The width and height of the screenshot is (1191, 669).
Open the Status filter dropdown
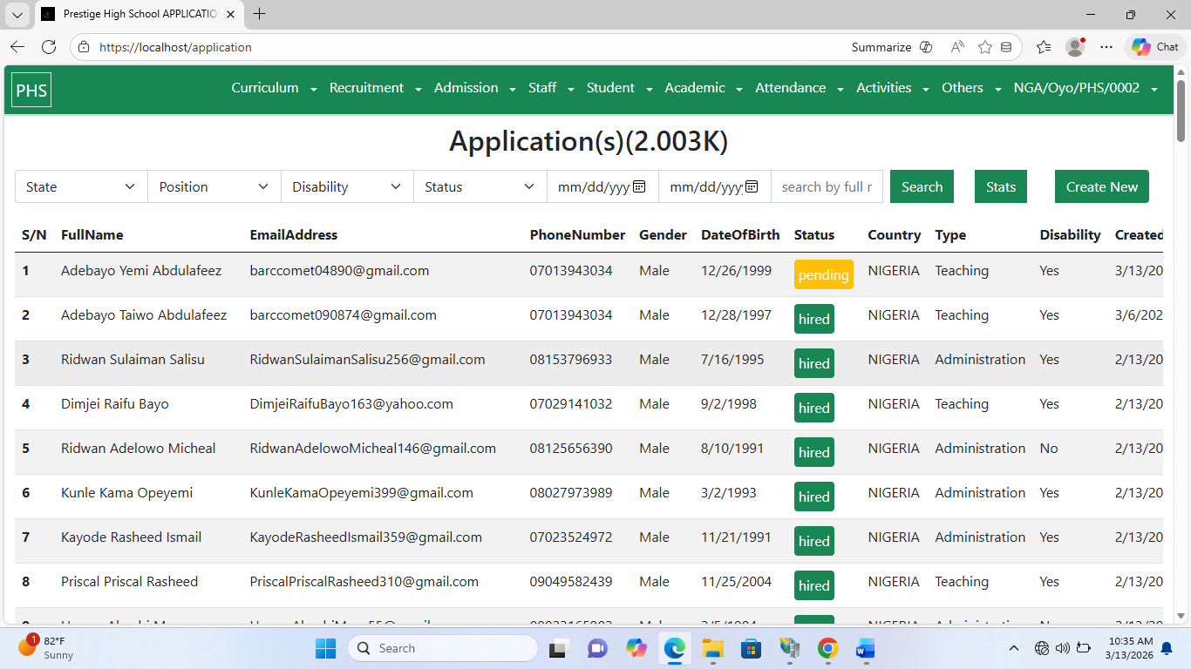[x=480, y=186]
